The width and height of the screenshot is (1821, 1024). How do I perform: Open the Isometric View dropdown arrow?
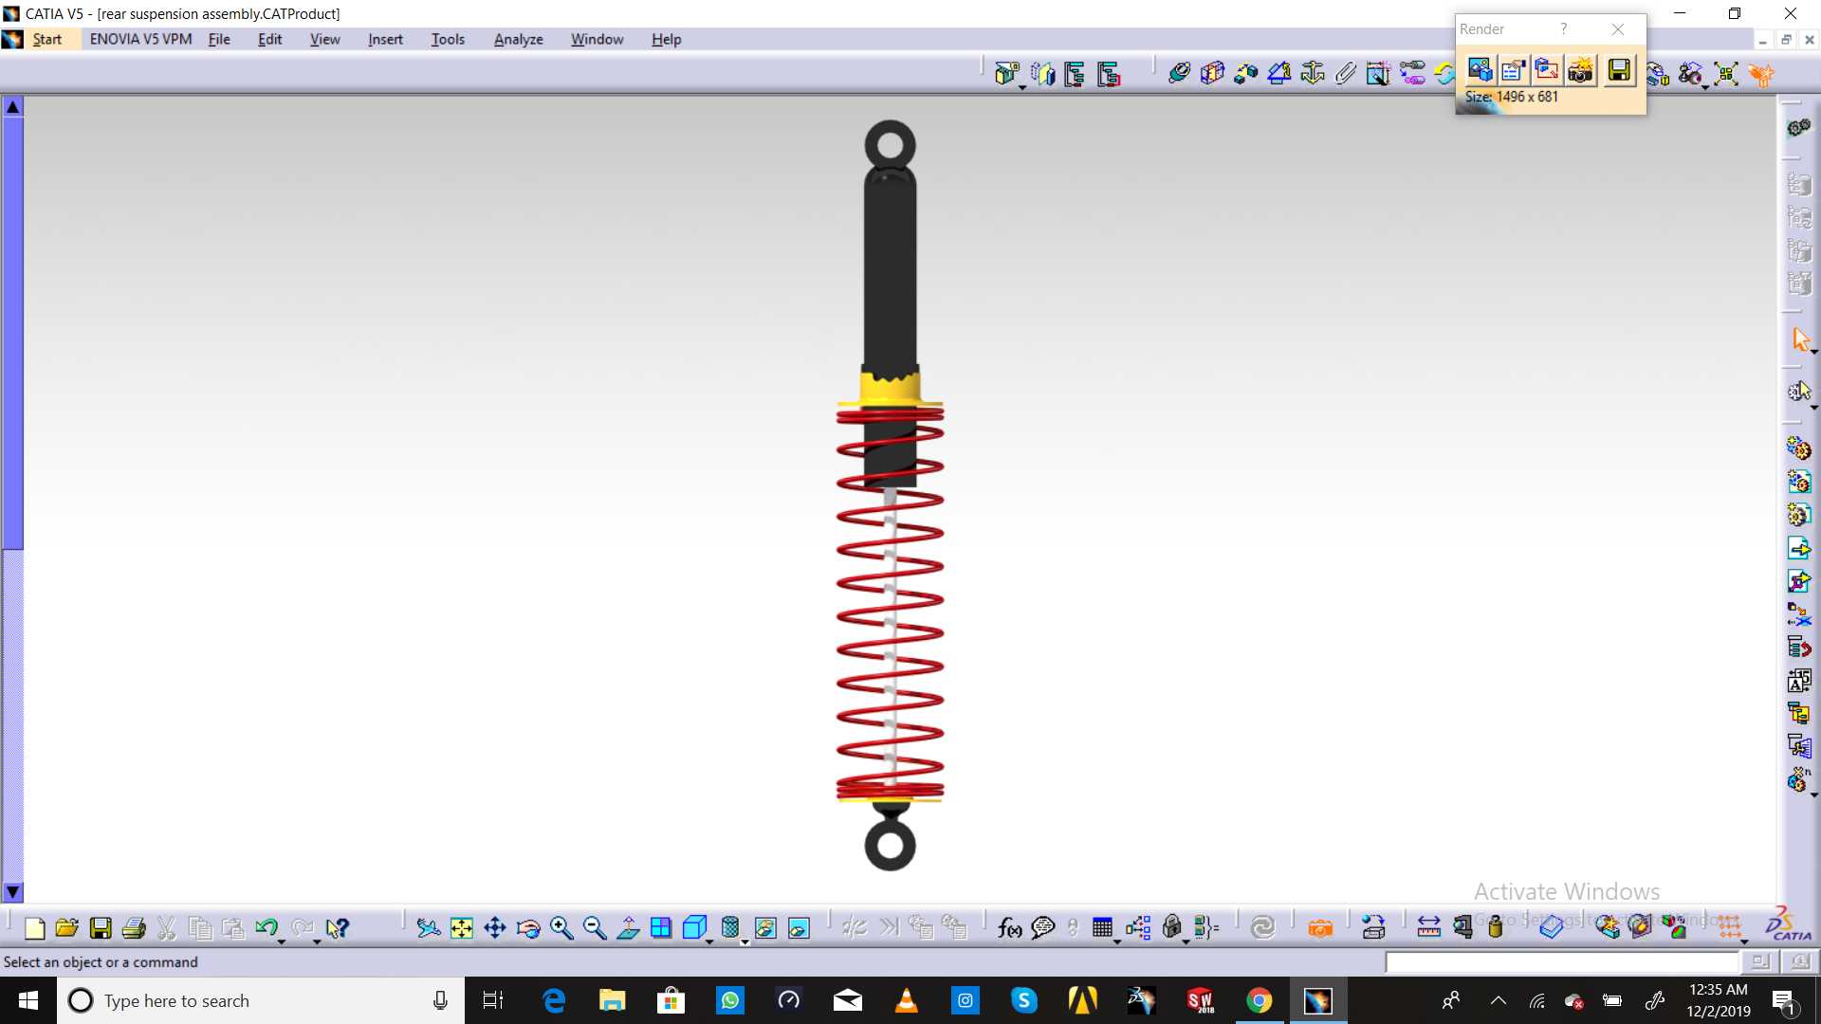coord(710,942)
